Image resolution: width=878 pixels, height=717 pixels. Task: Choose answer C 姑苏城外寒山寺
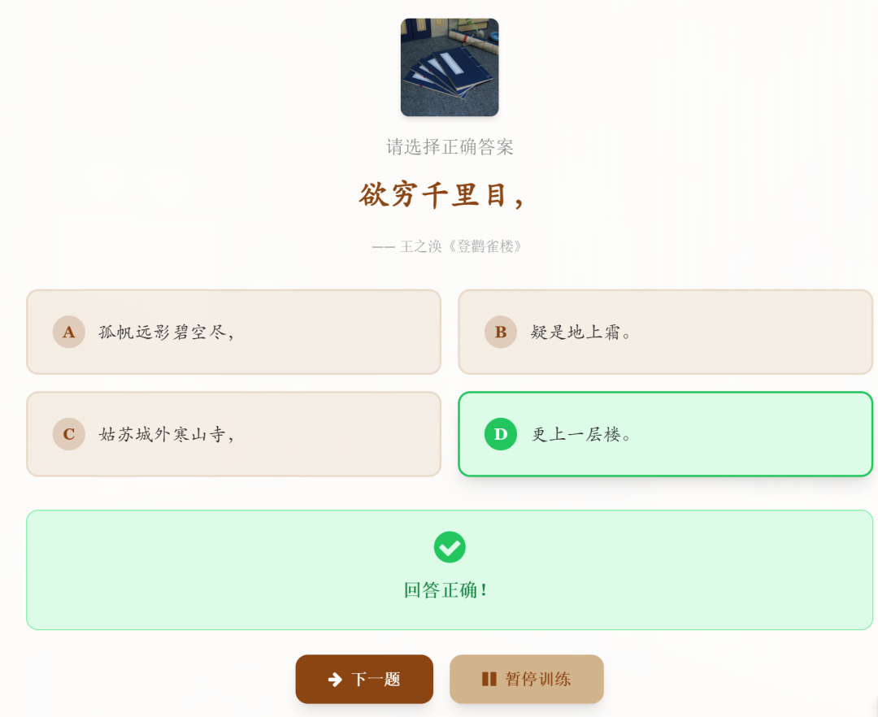click(x=234, y=433)
